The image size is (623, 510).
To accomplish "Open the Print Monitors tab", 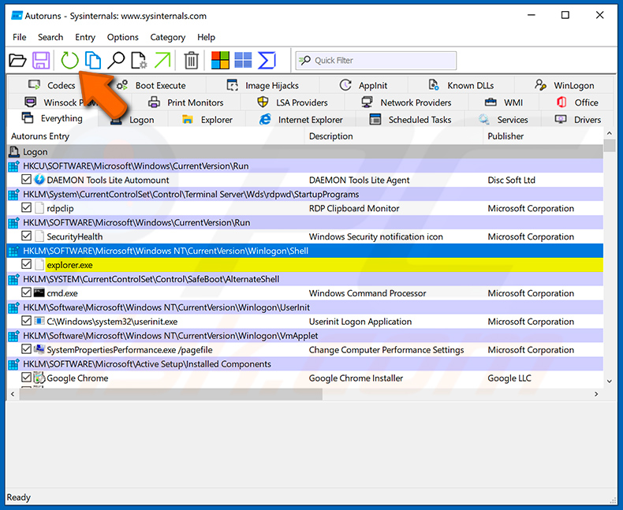I will click(185, 102).
